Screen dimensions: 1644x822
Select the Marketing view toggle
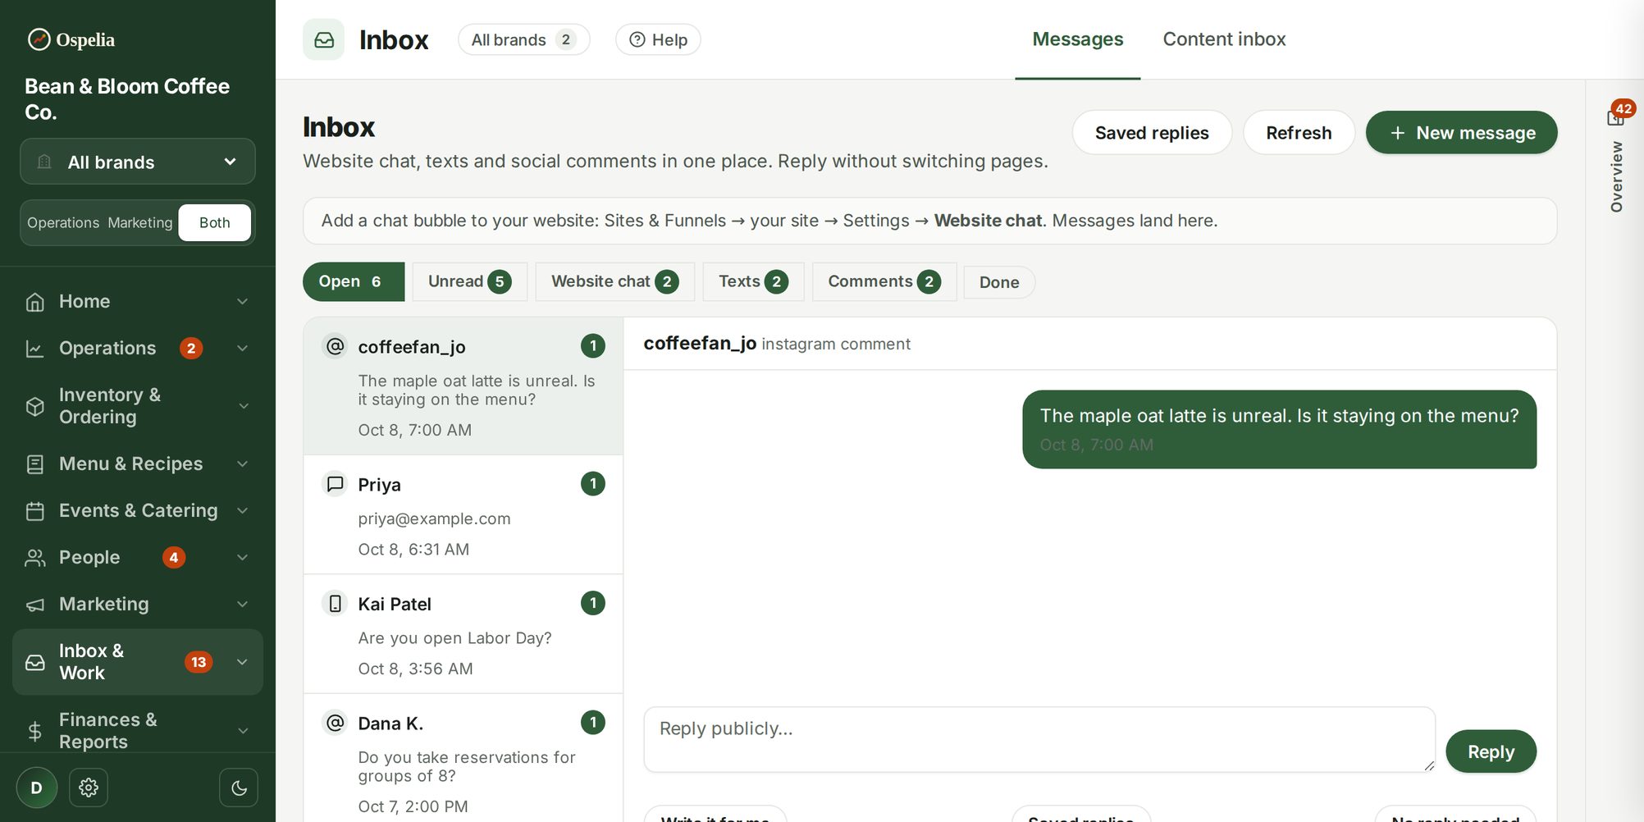140,223
